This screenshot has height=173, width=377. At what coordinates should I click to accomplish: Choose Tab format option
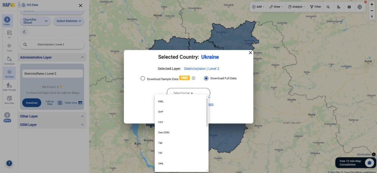[x=181, y=143]
